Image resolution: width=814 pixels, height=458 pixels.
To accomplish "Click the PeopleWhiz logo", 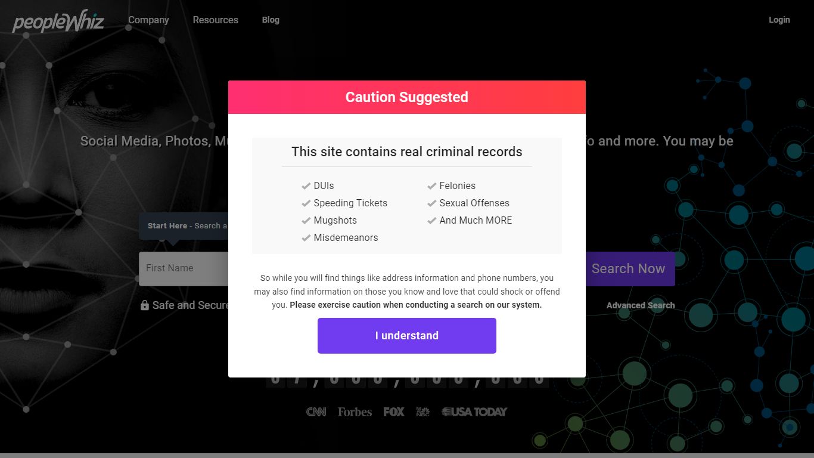I will coord(58,21).
